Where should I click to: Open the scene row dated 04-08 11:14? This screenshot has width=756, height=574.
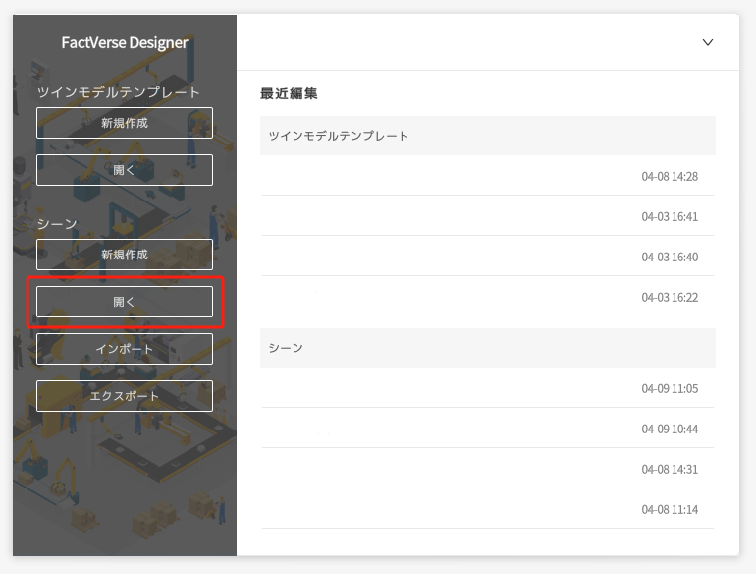point(488,509)
